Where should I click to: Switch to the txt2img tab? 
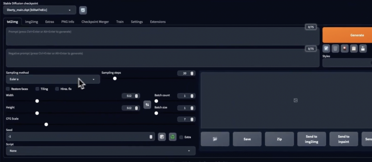coord(12,21)
